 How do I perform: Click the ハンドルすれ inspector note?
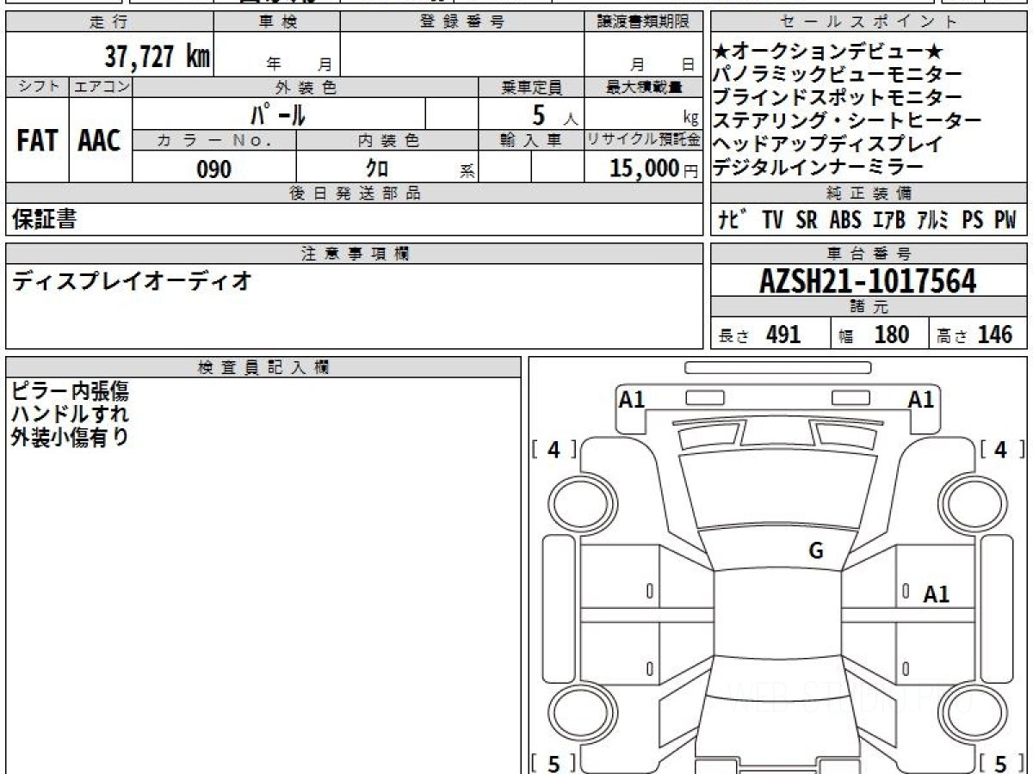[71, 414]
